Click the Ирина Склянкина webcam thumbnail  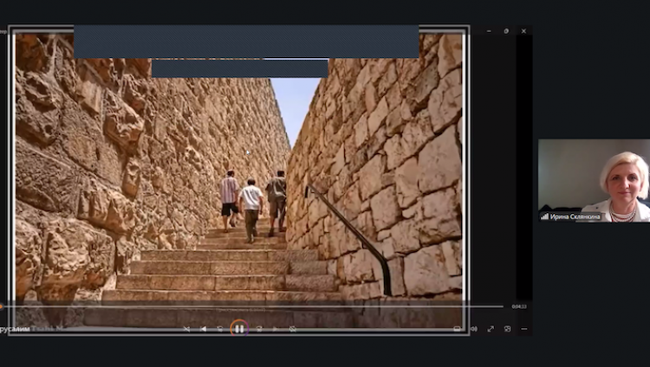coord(594,180)
